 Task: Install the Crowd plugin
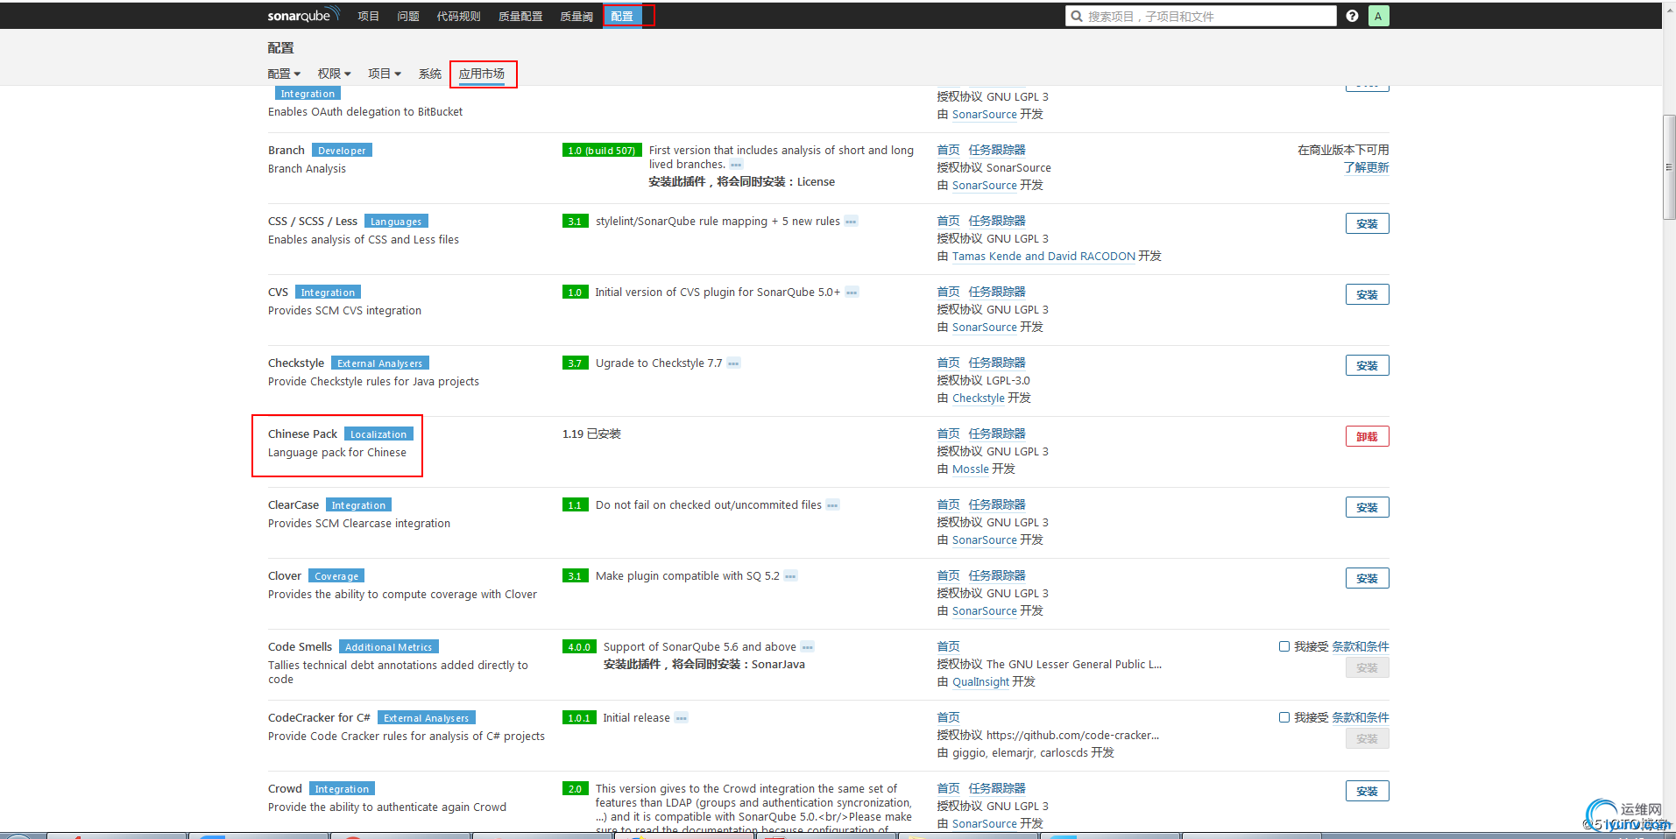pos(1367,791)
